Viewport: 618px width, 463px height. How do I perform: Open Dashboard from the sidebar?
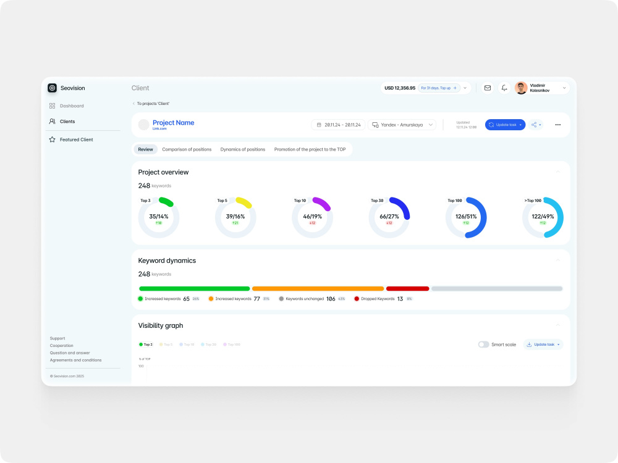click(67, 106)
